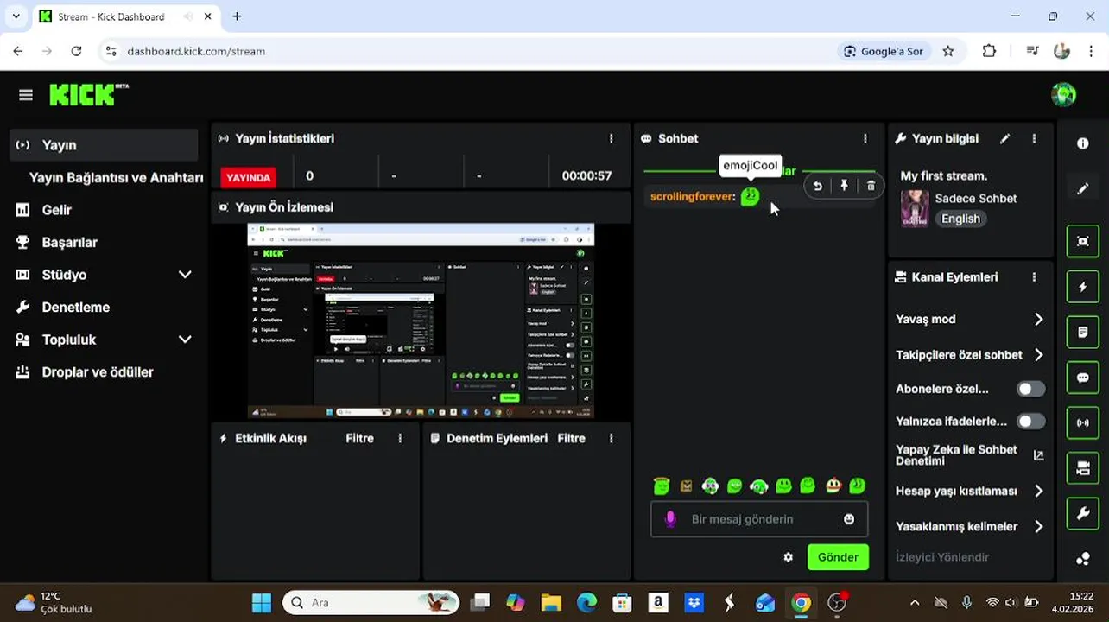Select Yayın in the left sidebar
The image size is (1109, 622).
click(105, 145)
